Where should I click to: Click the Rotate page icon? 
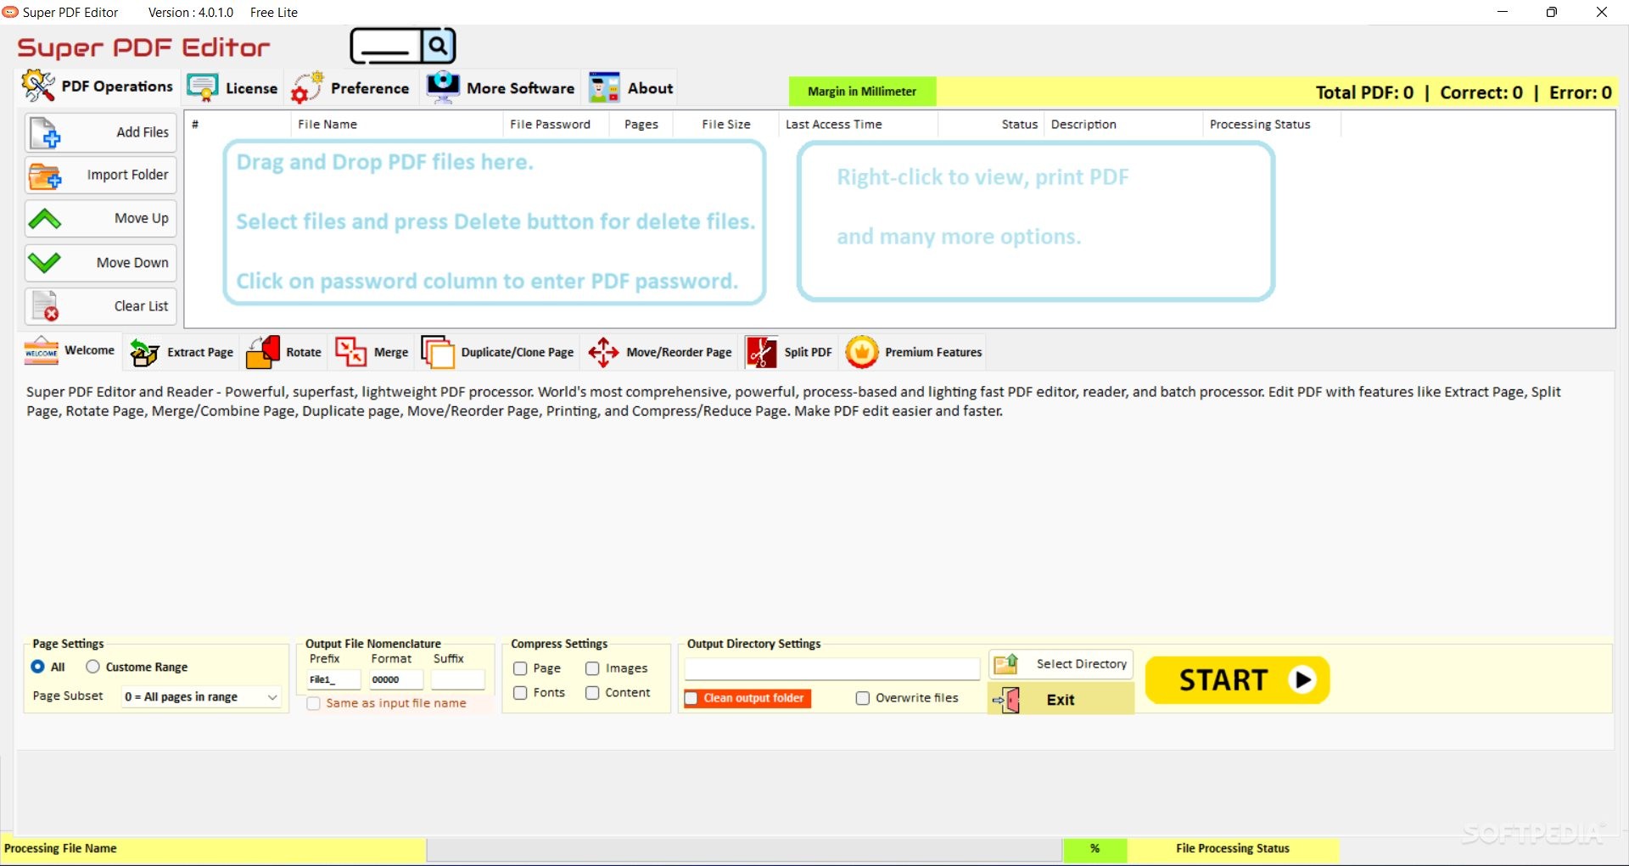click(x=263, y=352)
